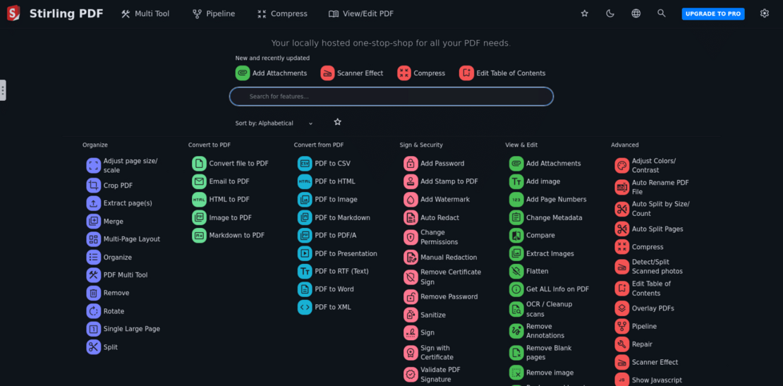Open the Pipeline navbar item
The width and height of the screenshot is (783, 386).
pos(214,13)
